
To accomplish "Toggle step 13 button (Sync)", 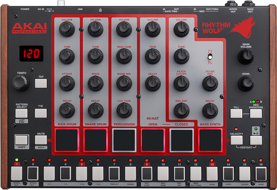I will pos(212,174).
